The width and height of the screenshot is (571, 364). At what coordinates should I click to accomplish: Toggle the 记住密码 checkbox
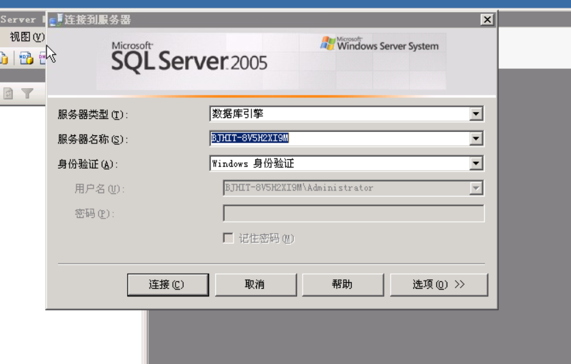click(x=228, y=238)
